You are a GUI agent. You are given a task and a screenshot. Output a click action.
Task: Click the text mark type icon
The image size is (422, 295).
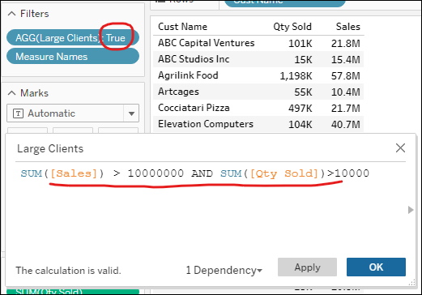18,113
